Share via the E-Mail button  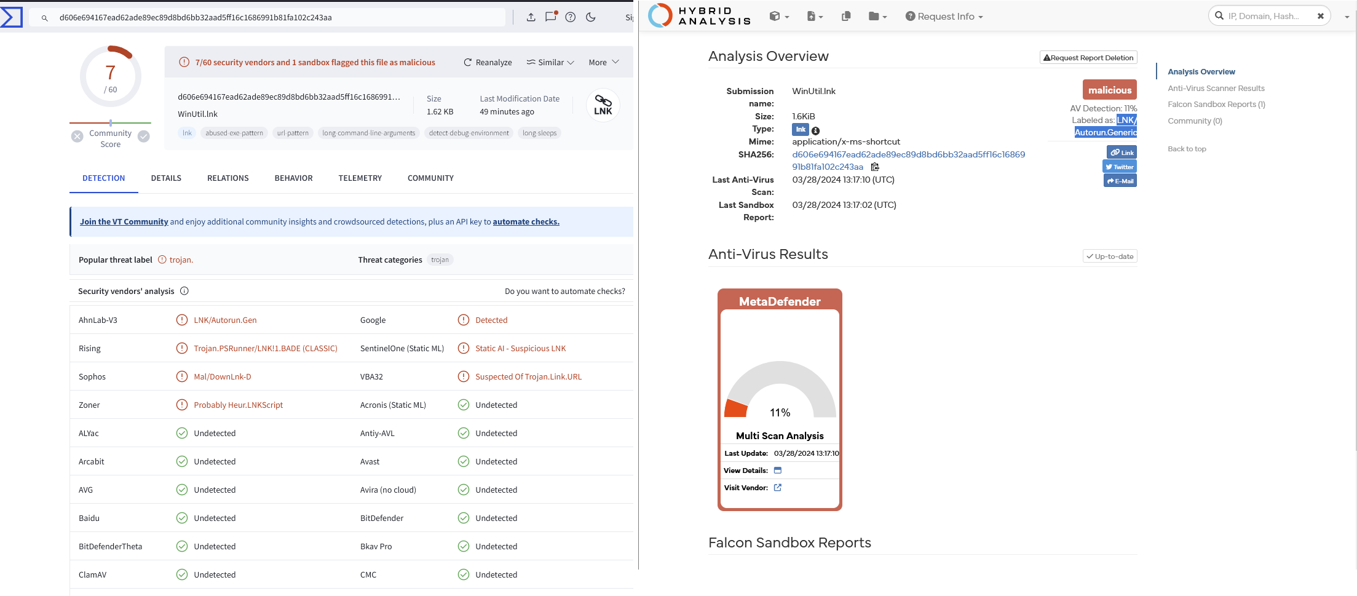coord(1120,181)
